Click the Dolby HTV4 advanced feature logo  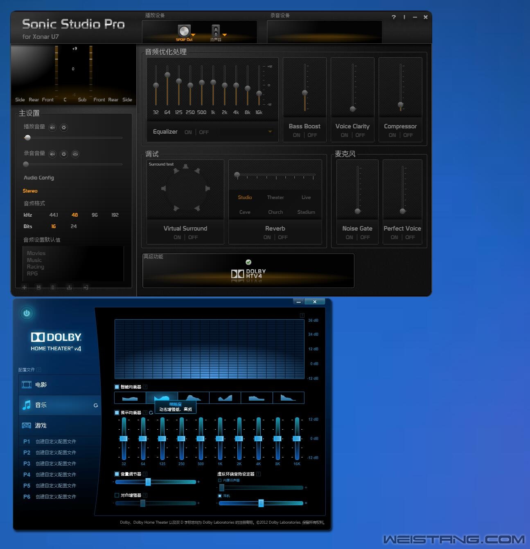[248, 273]
